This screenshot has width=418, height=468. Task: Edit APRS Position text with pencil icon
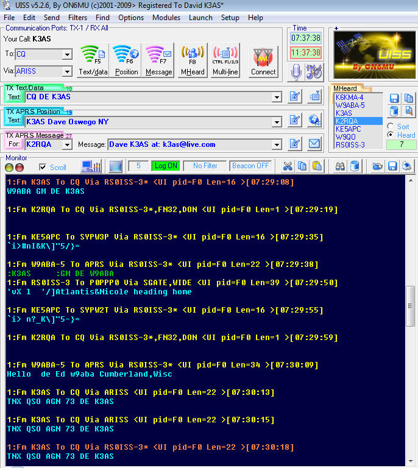[295, 120]
